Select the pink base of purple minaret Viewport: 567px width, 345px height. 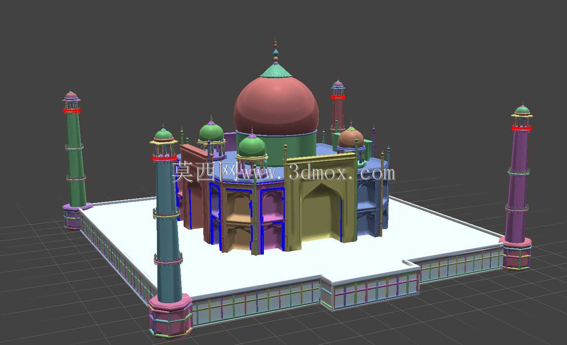coord(517,254)
